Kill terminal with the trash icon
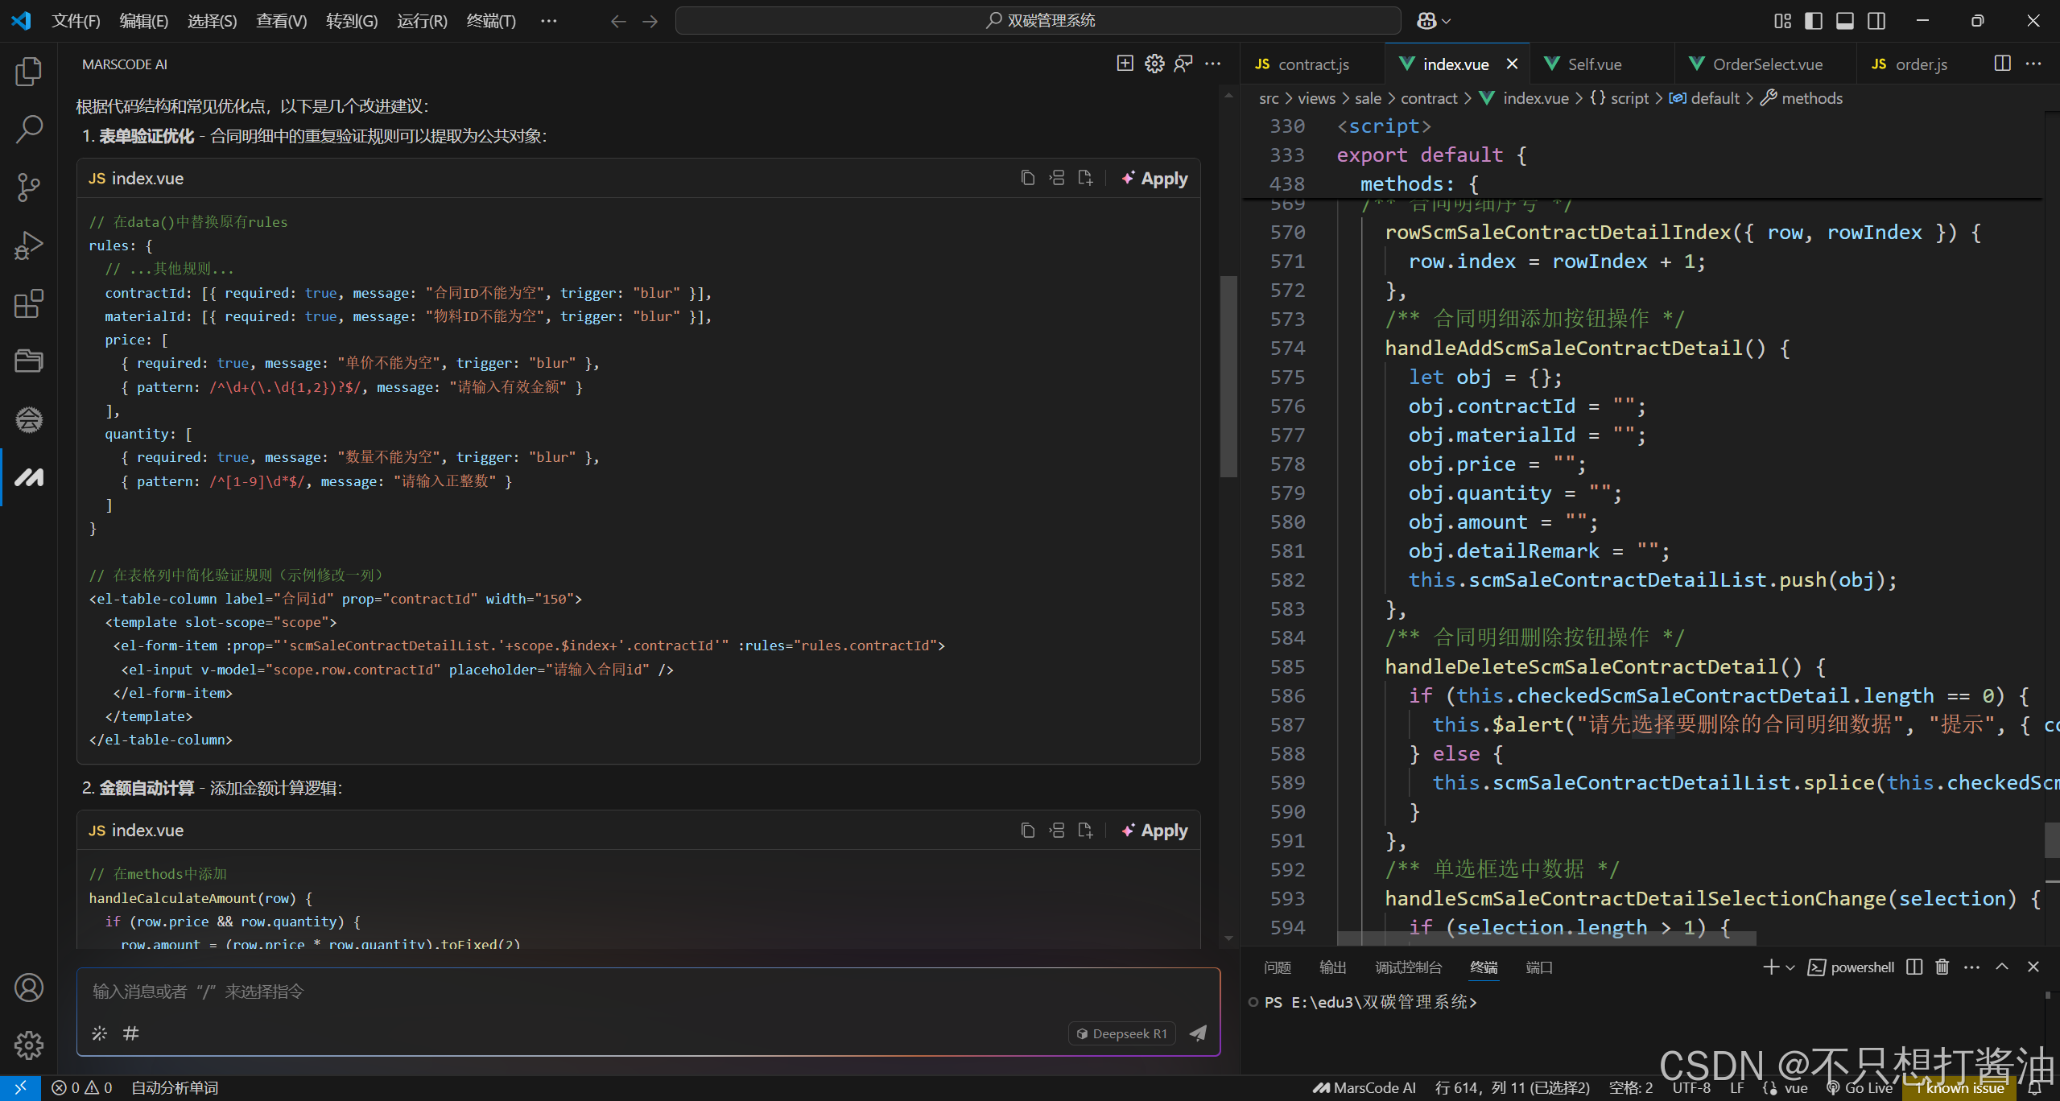This screenshot has width=2060, height=1101. 1942,967
